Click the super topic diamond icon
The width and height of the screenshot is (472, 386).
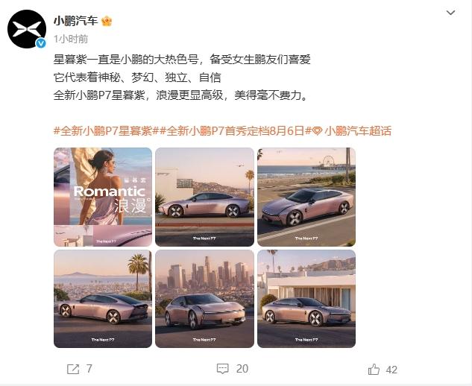[x=317, y=131]
